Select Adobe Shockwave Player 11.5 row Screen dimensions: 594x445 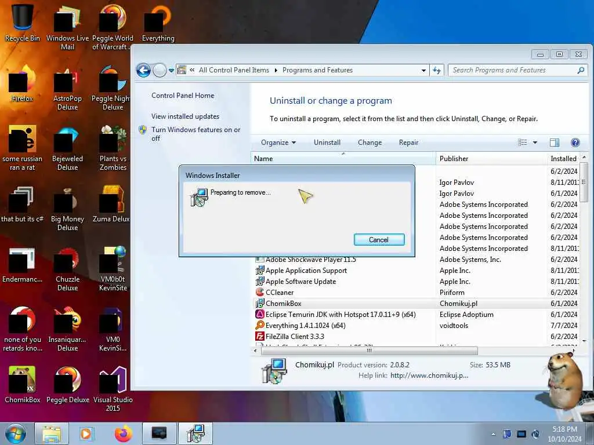tap(415, 260)
